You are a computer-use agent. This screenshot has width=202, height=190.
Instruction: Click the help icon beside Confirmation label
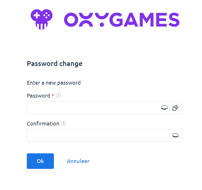point(64,123)
